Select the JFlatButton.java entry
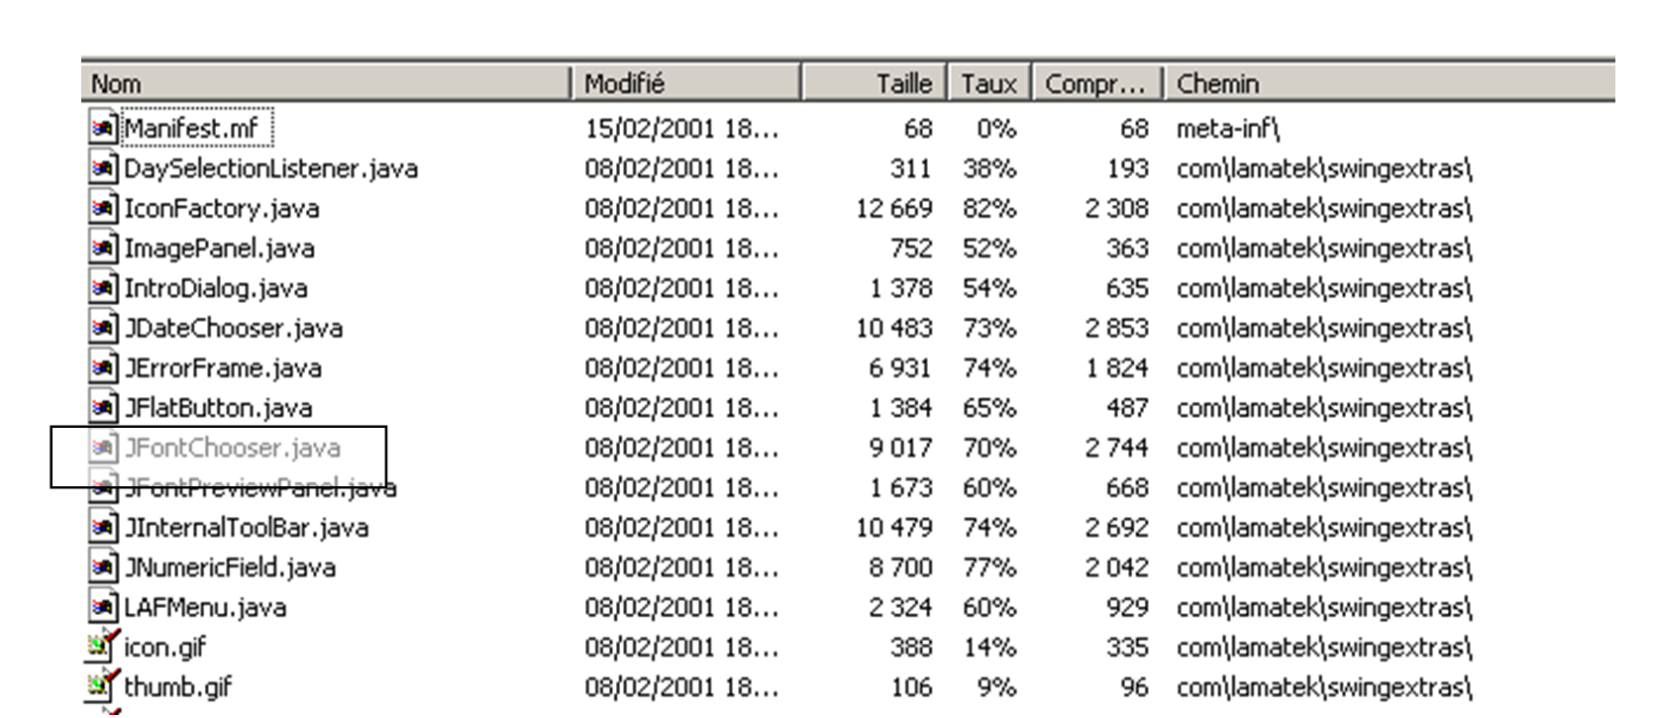Screen dimensions: 1655x718 coord(218,408)
